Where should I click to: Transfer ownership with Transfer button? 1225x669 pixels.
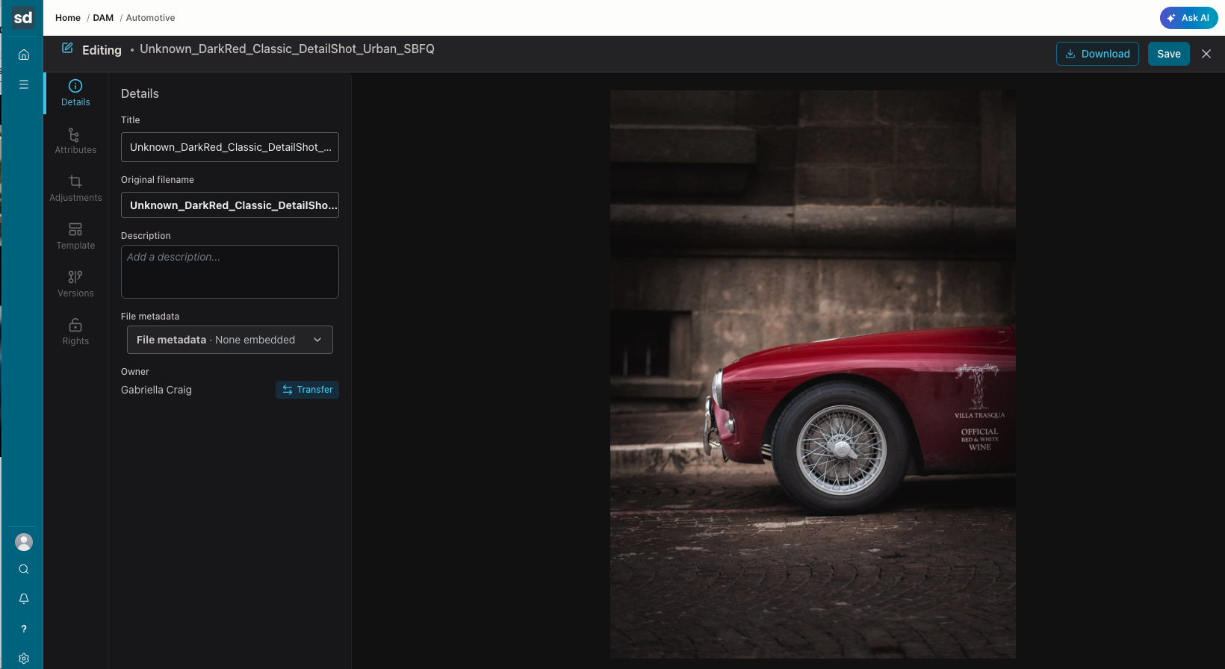(x=307, y=390)
